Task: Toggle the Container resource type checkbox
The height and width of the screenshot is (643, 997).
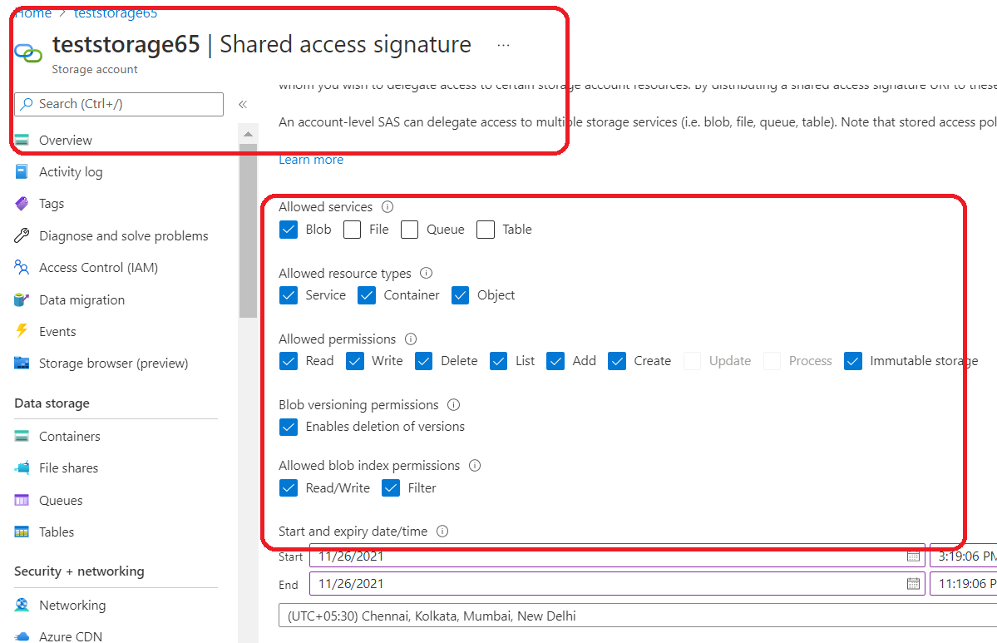Action: click(x=367, y=295)
